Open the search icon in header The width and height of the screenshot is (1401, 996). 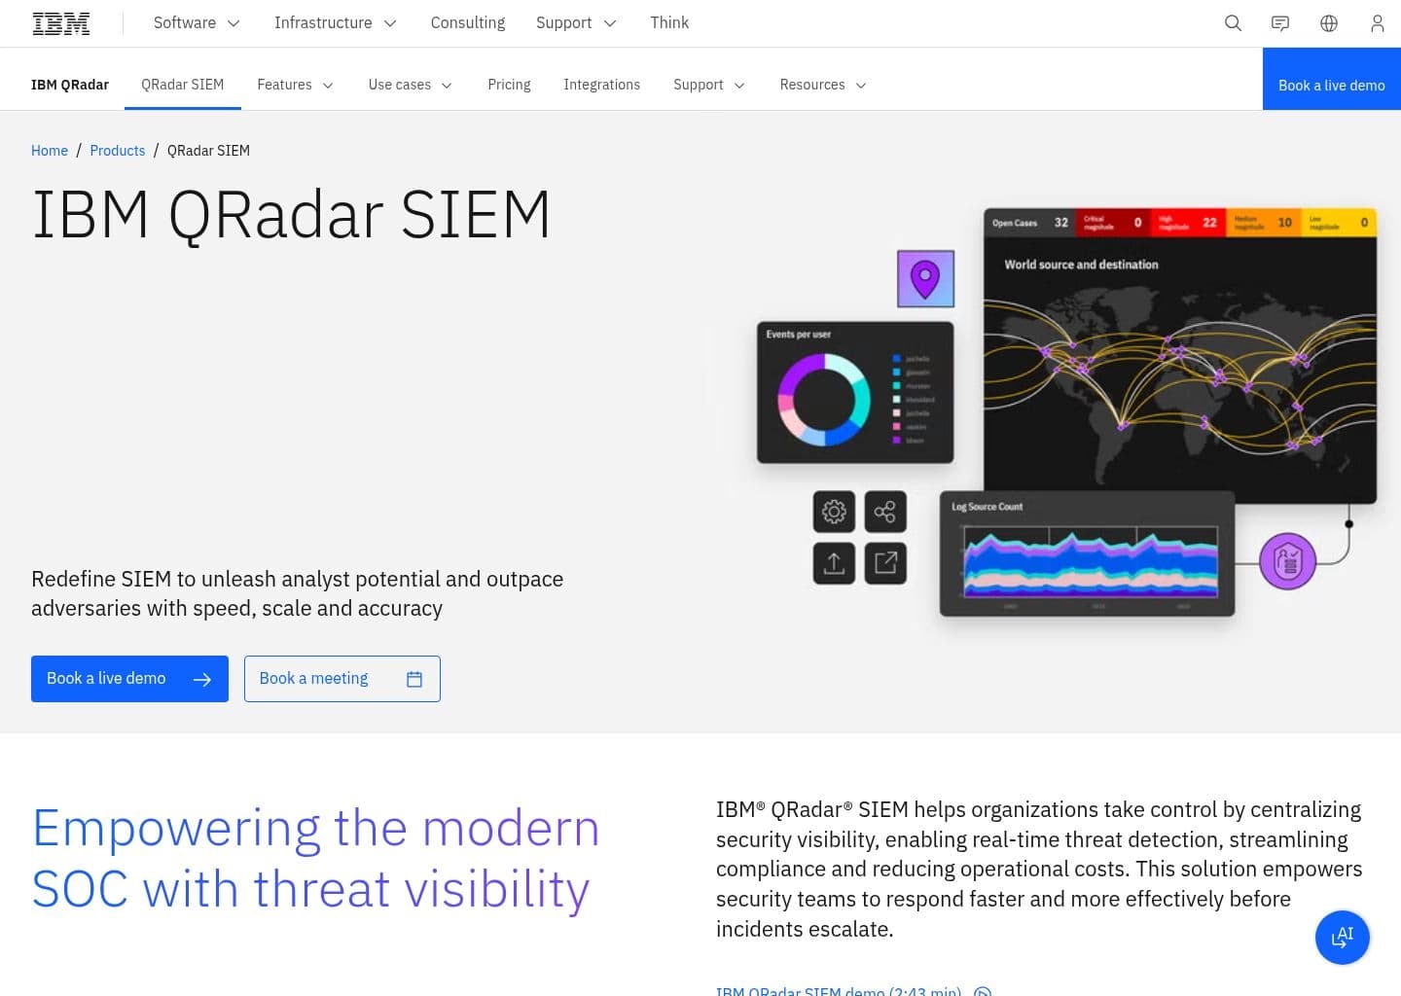[1233, 23]
